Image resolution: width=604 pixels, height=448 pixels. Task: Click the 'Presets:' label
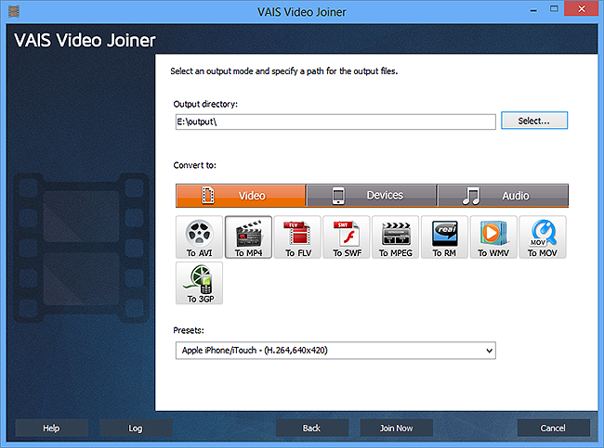pos(189,330)
